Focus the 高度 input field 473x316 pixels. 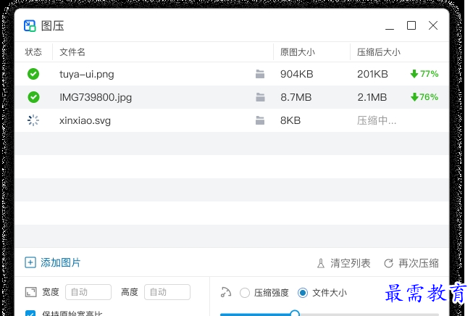point(167,292)
